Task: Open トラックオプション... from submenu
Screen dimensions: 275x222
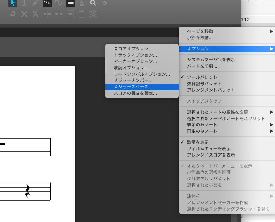Action: click(x=142, y=55)
